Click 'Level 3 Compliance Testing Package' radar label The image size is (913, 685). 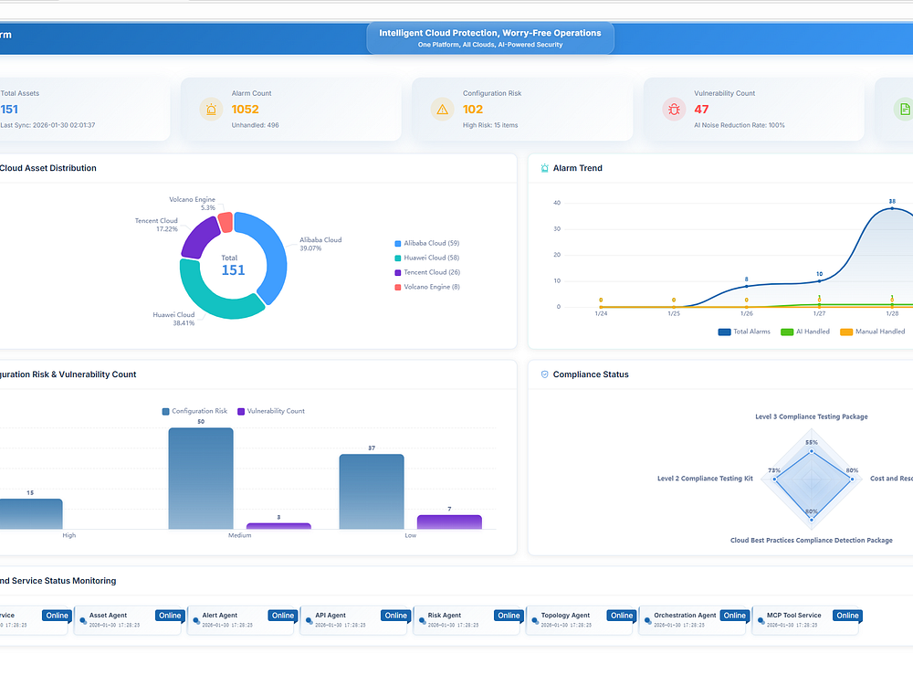click(811, 417)
